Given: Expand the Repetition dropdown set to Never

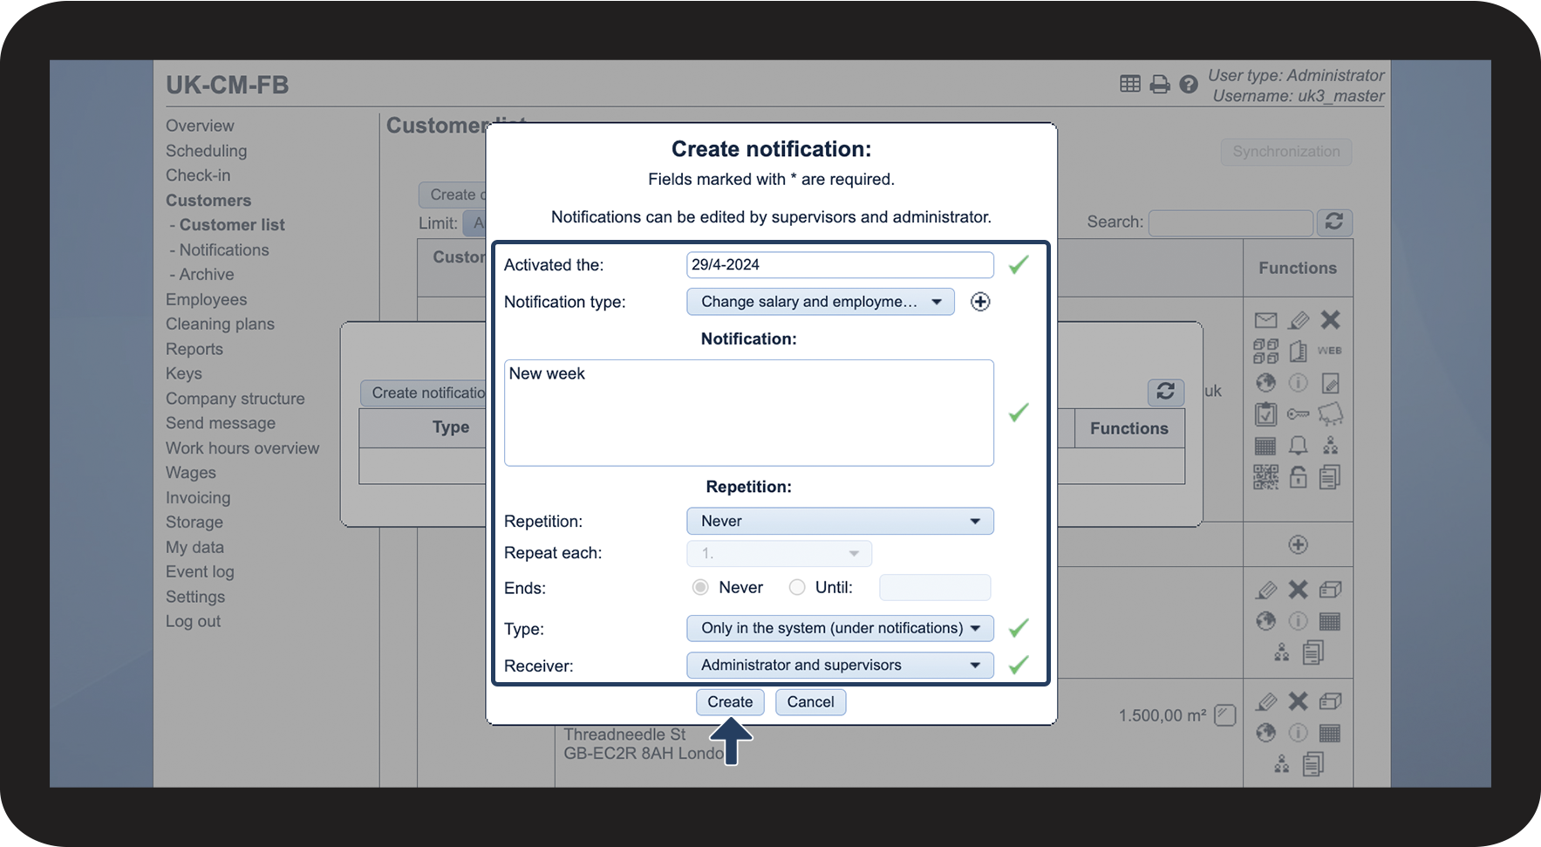Looking at the screenshot, I should point(839,522).
